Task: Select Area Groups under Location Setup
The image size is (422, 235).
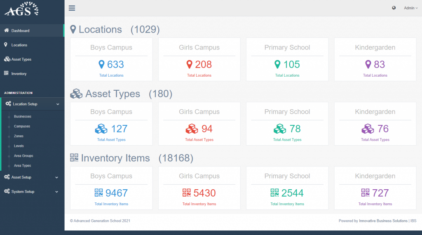Action: coord(23,156)
